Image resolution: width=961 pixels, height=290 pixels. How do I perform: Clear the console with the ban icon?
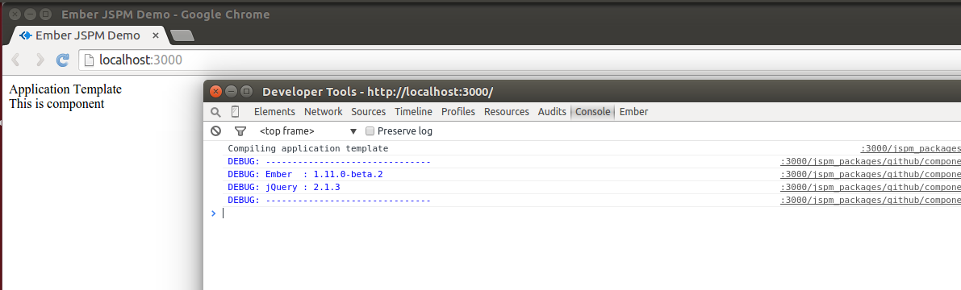(215, 131)
